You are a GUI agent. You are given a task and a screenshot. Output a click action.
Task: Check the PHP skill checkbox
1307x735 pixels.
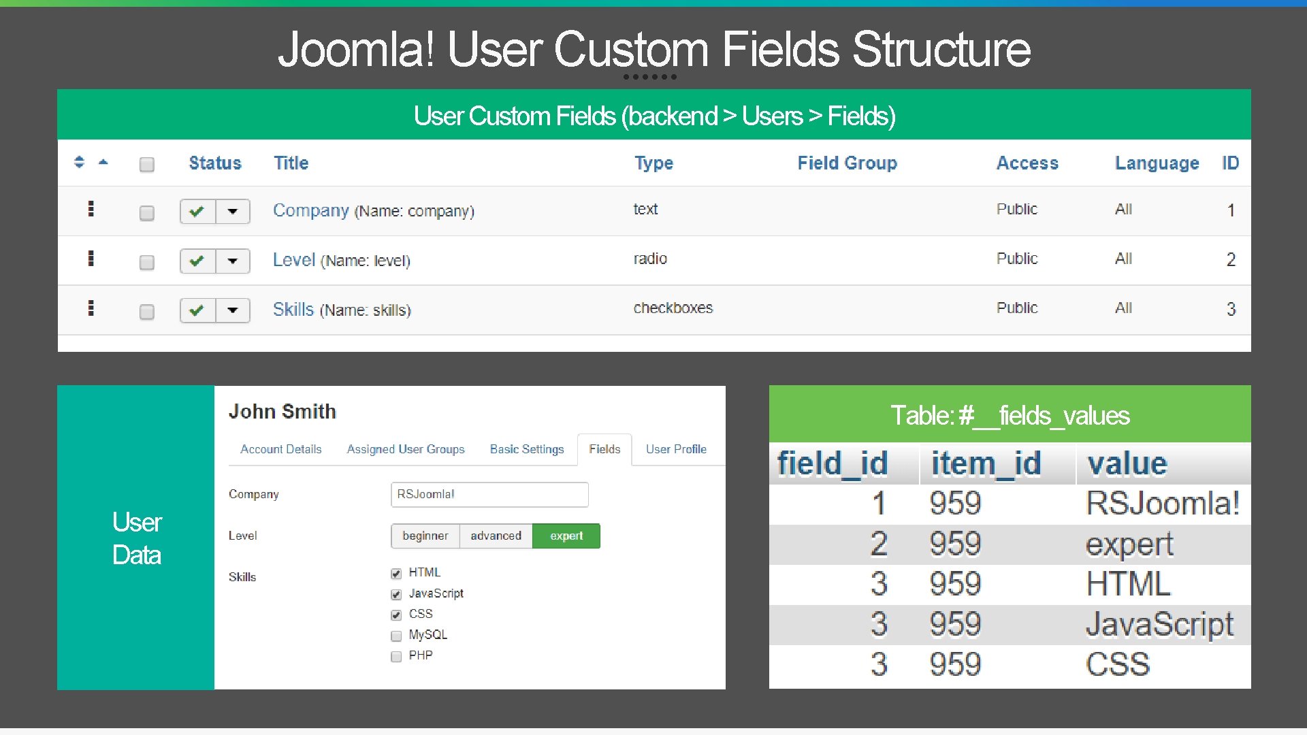click(396, 657)
